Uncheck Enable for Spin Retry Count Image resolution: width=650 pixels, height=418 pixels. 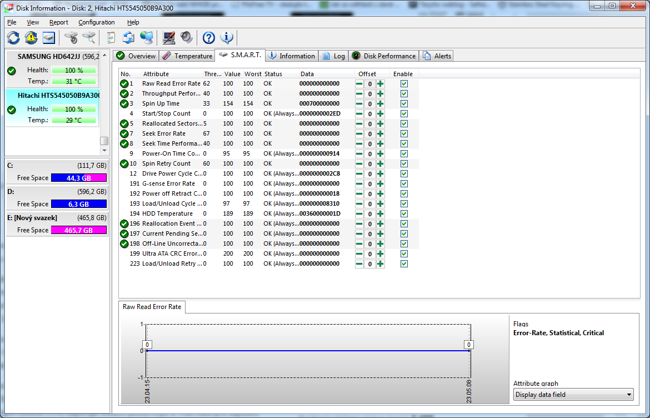(x=404, y=164)
